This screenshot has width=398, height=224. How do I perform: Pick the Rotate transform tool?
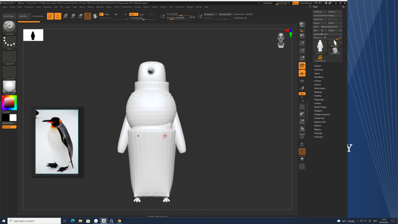coord(80,16)
